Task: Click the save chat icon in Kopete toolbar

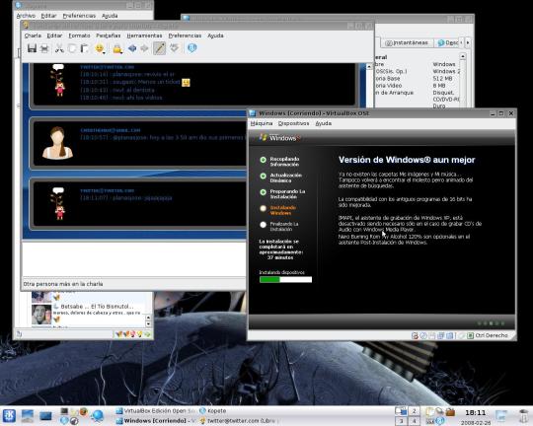Action: (32, 48)
